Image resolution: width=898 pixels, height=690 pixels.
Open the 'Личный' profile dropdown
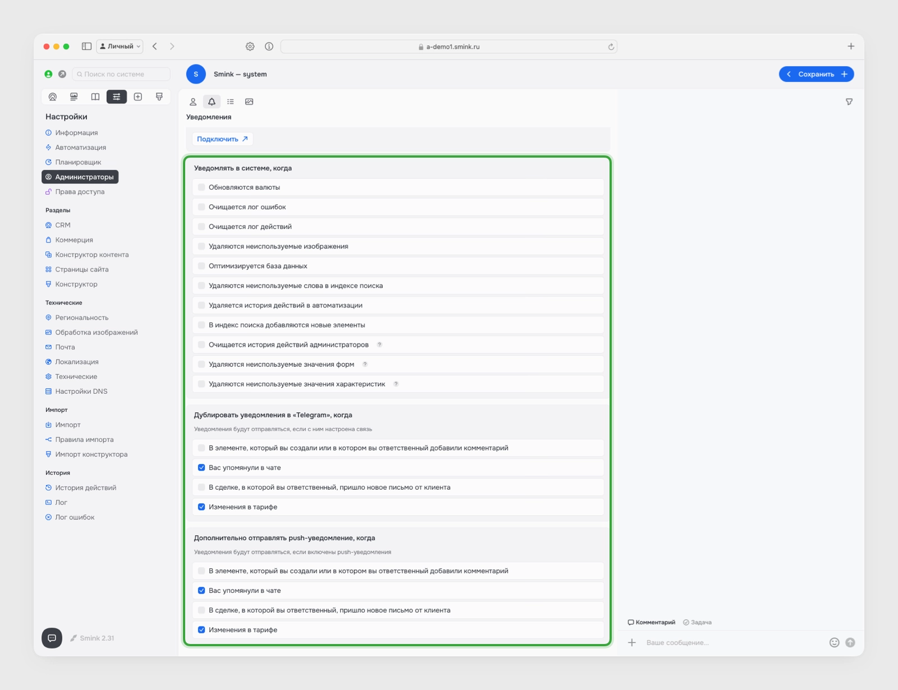point(120,47)
